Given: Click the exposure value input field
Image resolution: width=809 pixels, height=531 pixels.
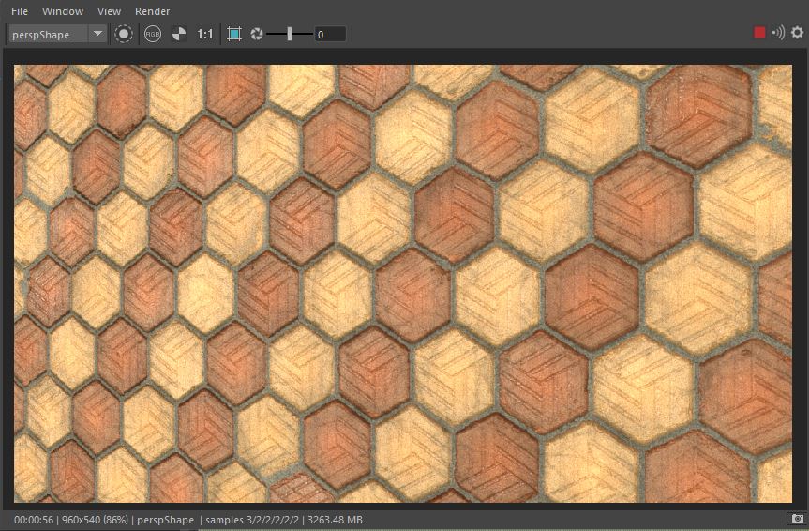Looking at the screenshot, I should pos(330,34).
